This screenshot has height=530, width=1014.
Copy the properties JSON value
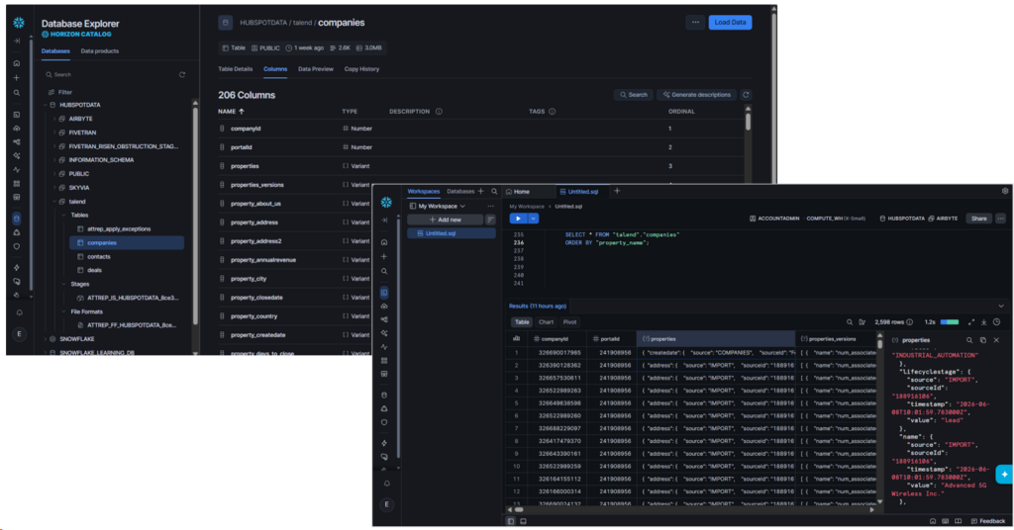click(983, 340)
